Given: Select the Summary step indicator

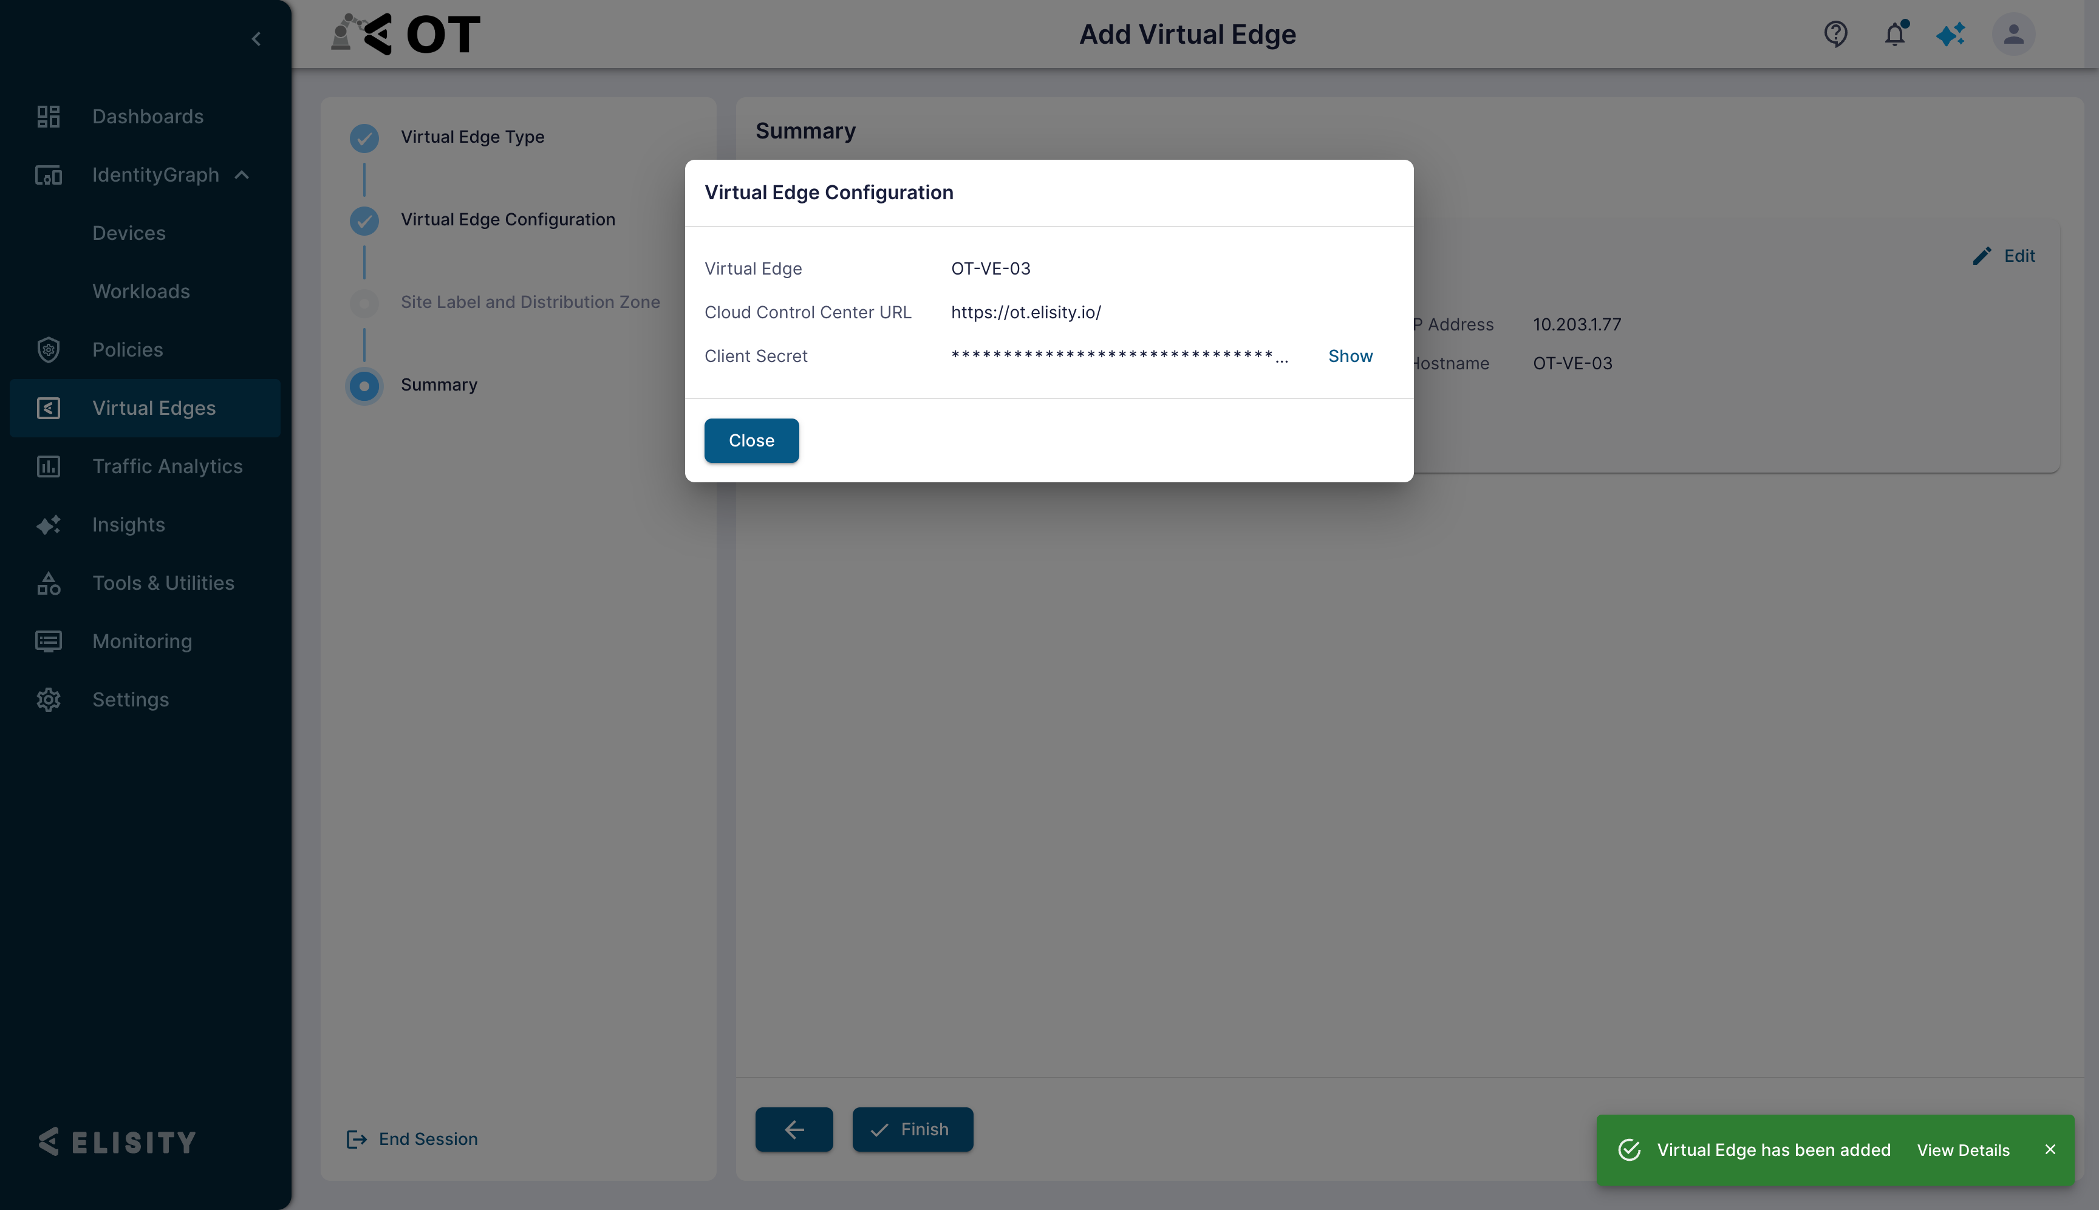Looking at the screenshot, I should click(x=364, y=386).
